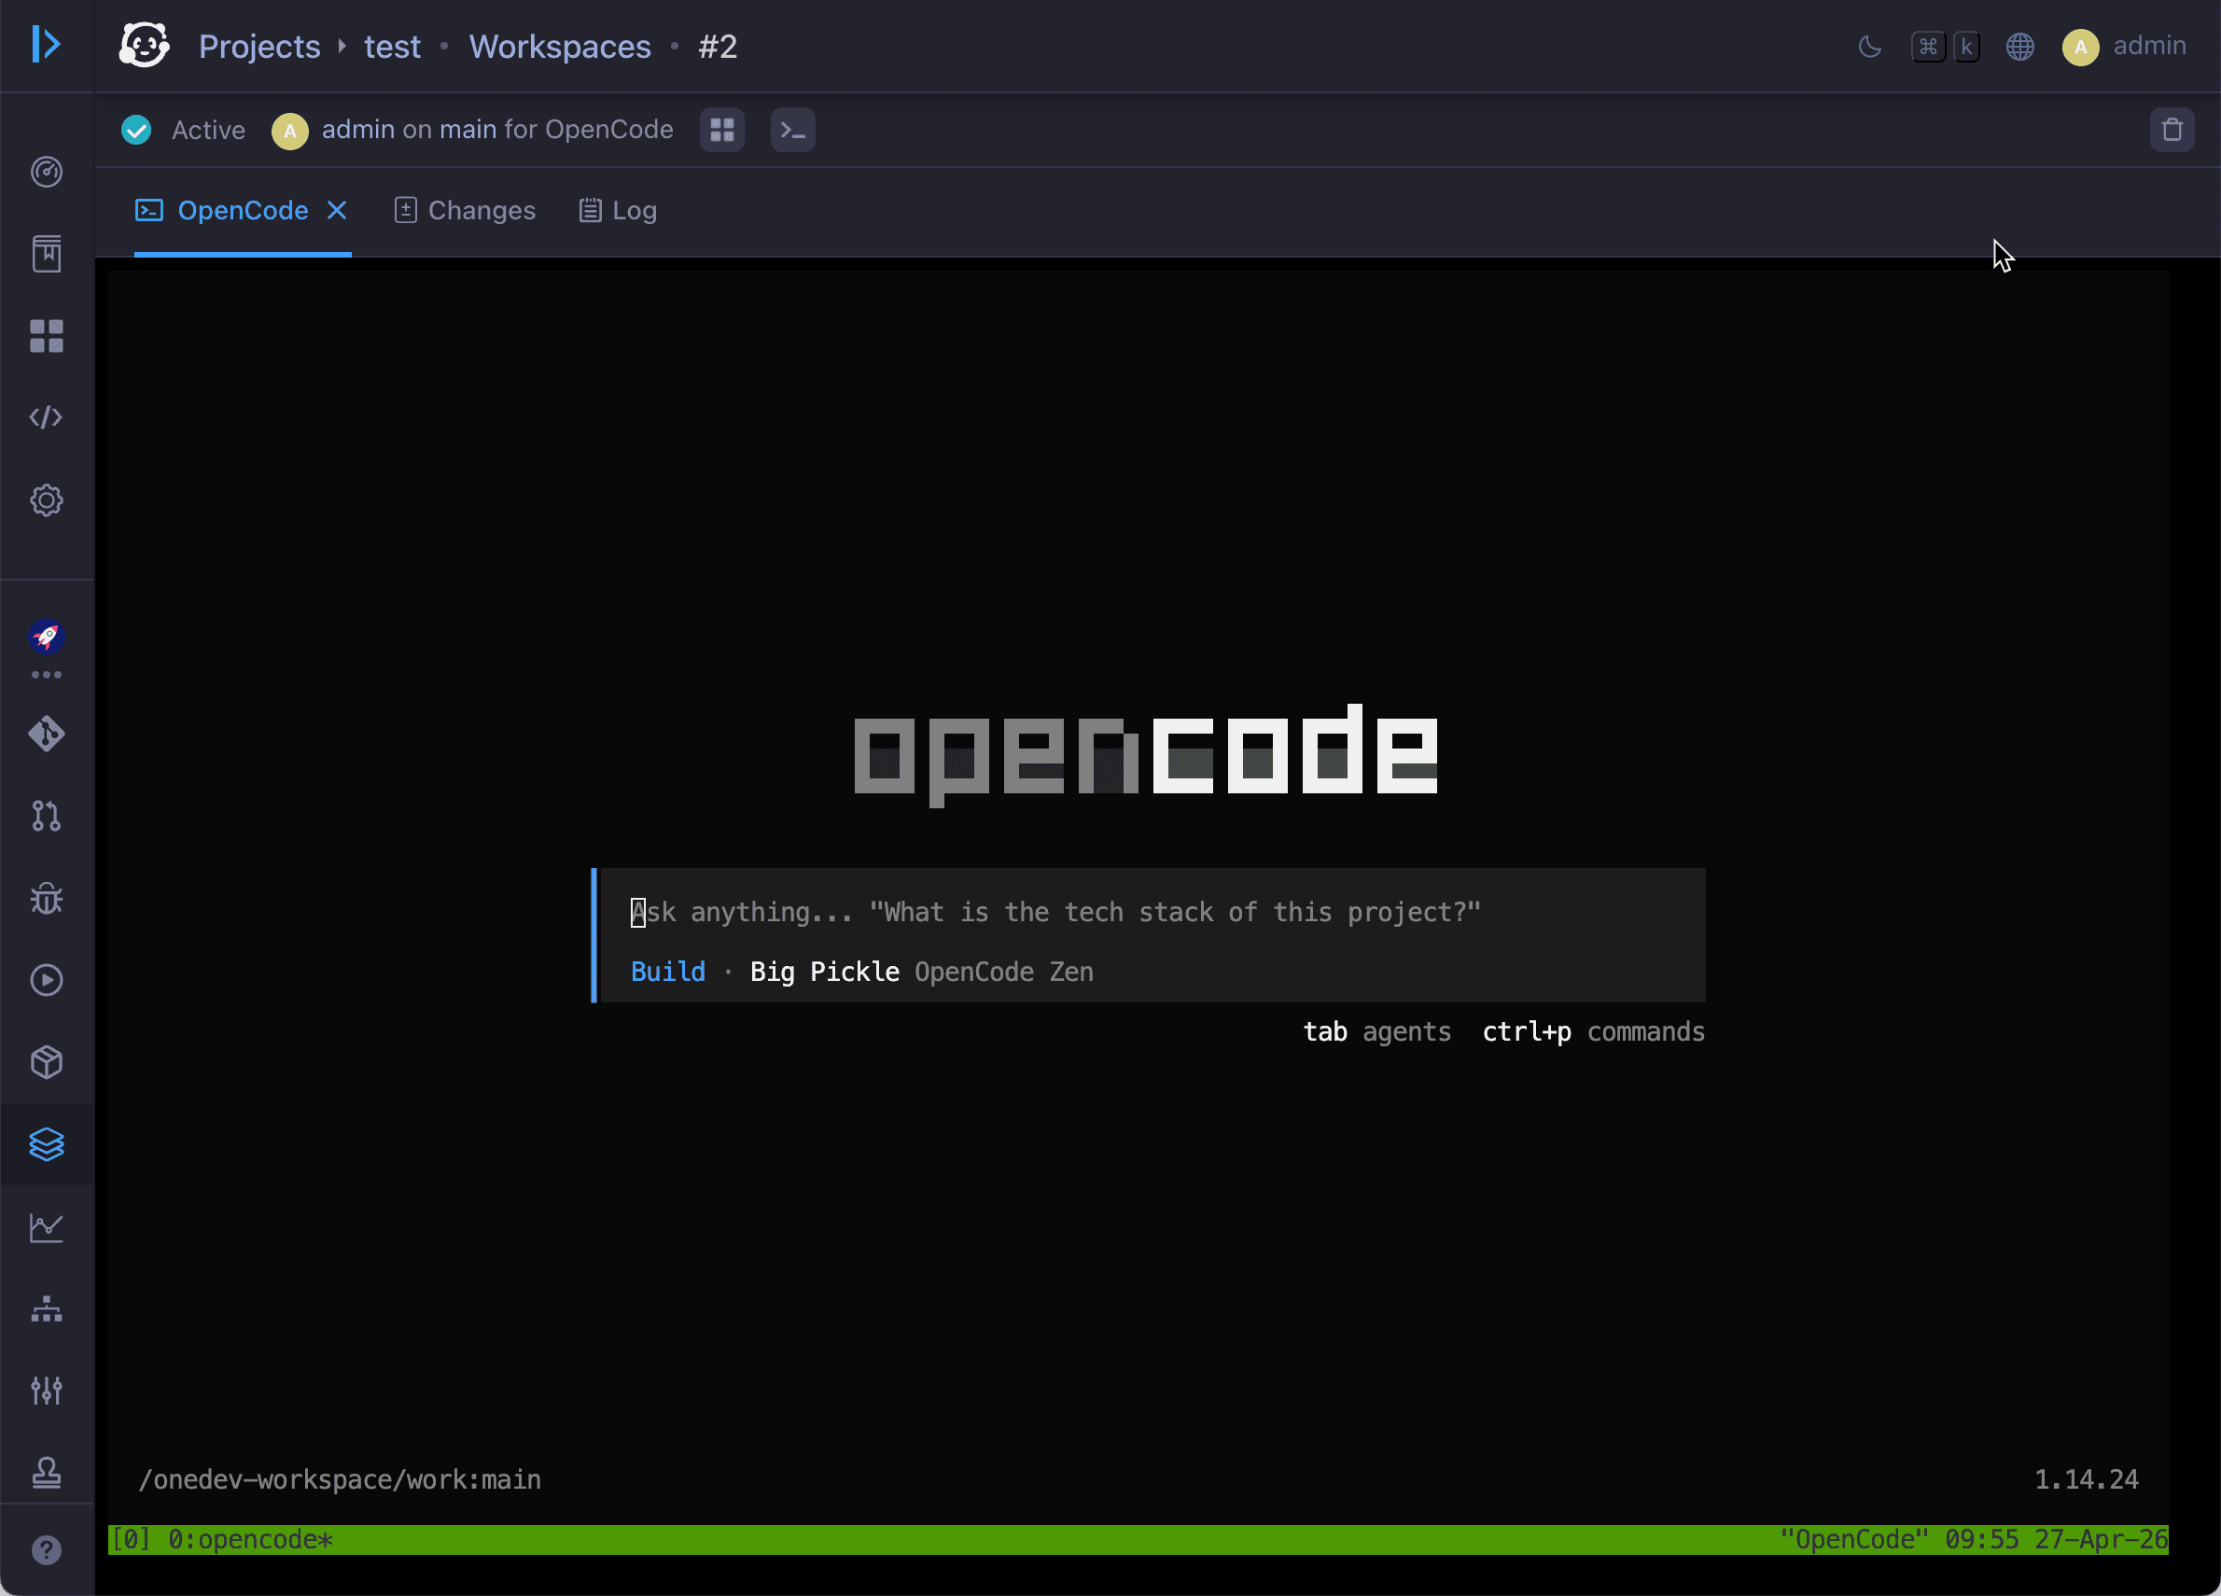Open the four-squares grid icon in sidebar
Screen dimensions: 2221x1596
point(46,336)
